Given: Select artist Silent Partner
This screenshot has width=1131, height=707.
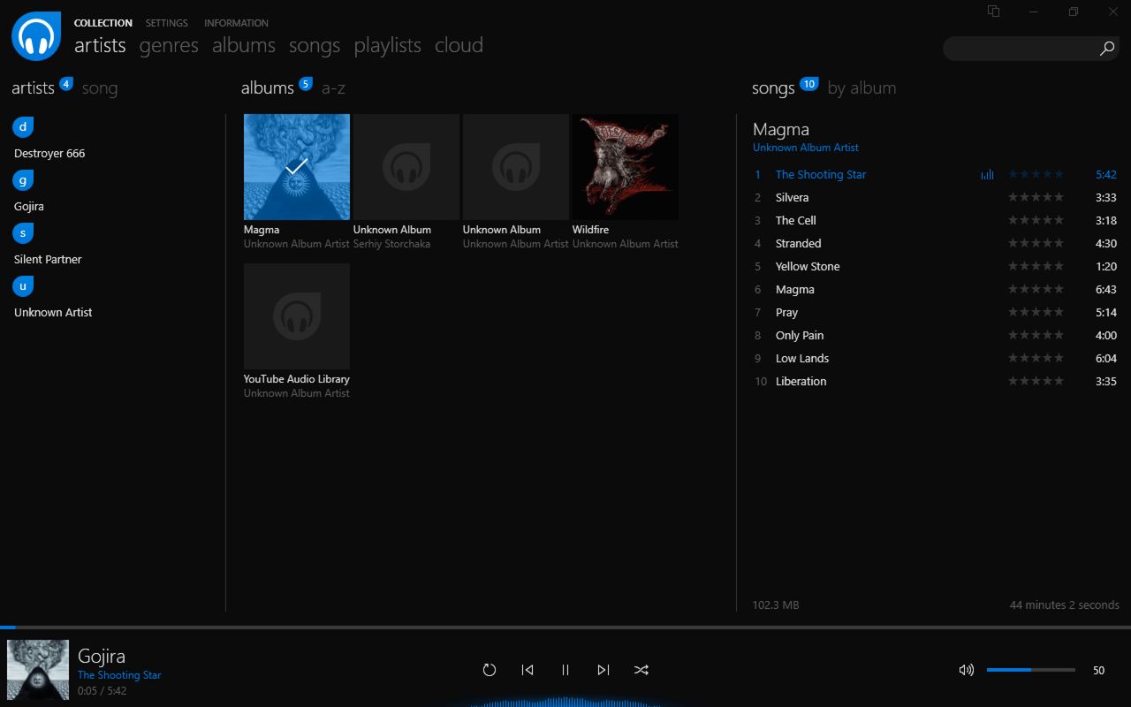Looking at the screenshot, I should pos(48,260).
